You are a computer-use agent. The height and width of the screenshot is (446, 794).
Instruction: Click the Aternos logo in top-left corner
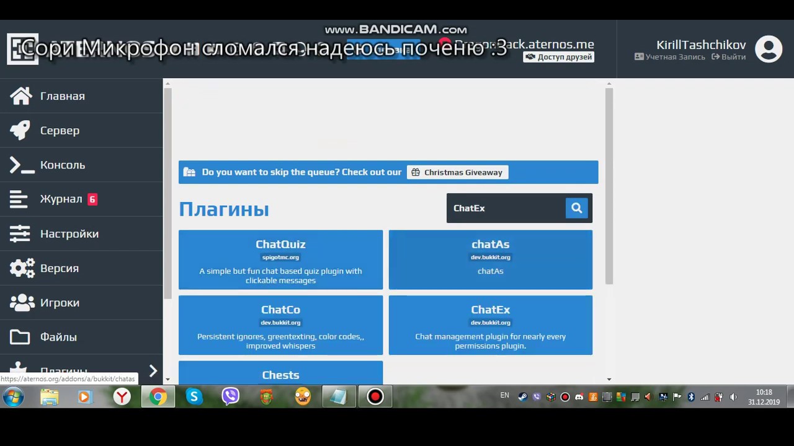pos(22,49)
